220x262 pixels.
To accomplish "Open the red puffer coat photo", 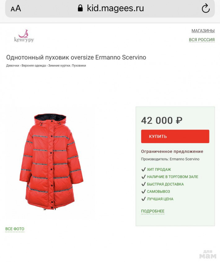I will coord(51,162).
